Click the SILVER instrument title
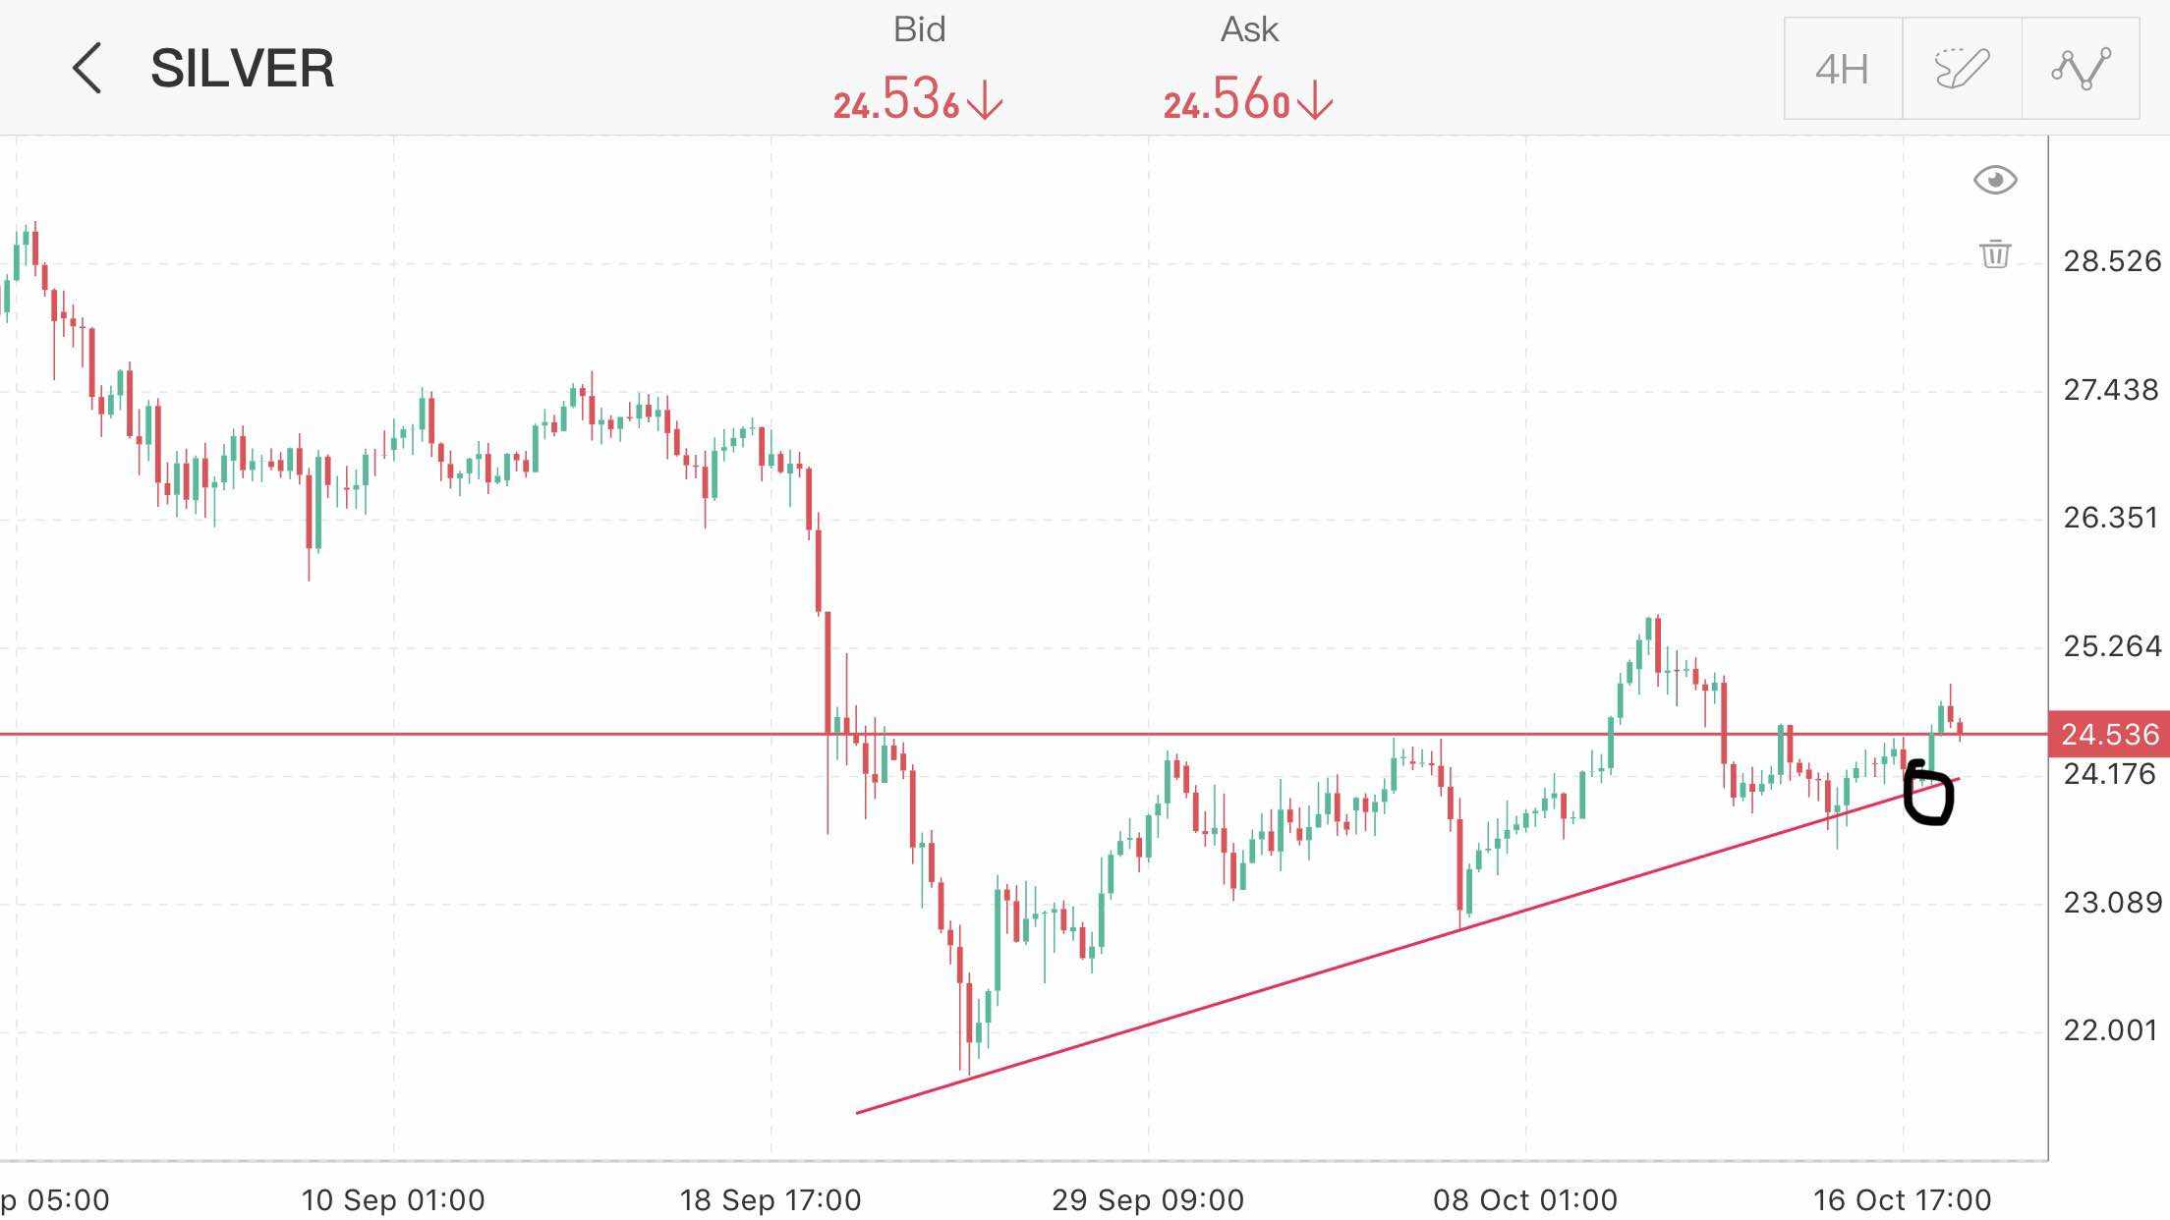This screenshot has height=1220, width=2170. (242, 69)
